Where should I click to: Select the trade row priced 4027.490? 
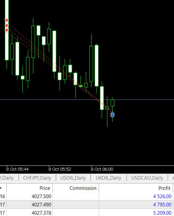pos(86,205)
